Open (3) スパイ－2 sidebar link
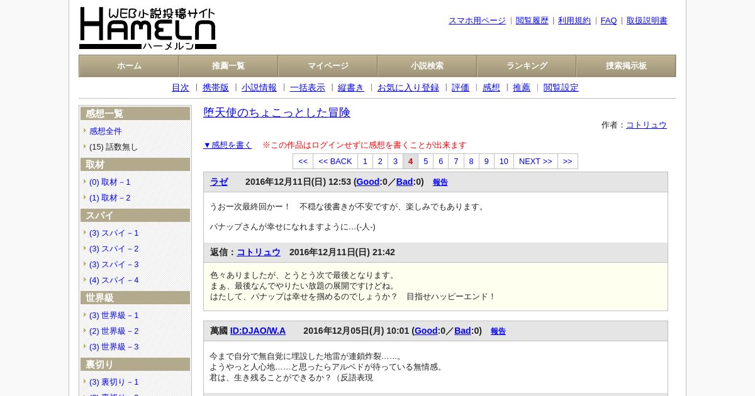This screenshot has width=755, height=396. [x=114, y=249]
